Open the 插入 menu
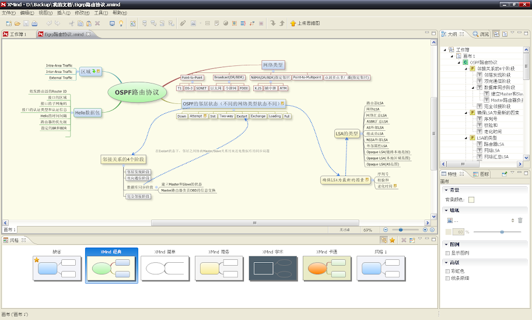The width and height of the screenshot is (532, 320). [65, 12]
